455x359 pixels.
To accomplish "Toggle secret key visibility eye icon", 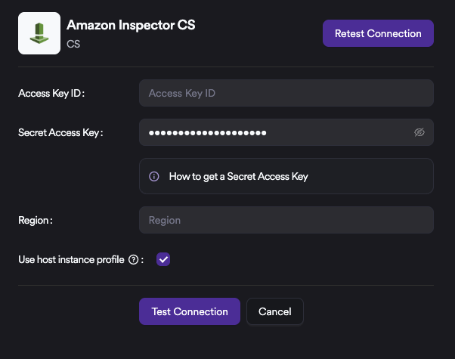I will point(420,132).
